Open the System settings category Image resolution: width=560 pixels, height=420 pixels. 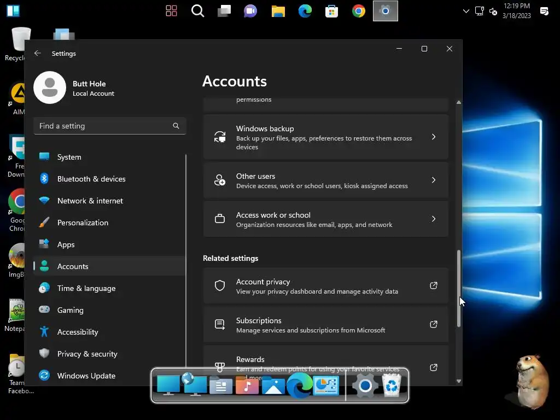(109, 157)
